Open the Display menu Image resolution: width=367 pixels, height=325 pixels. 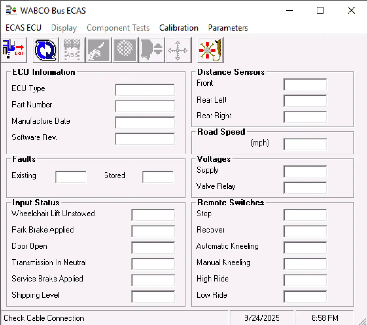64,28
